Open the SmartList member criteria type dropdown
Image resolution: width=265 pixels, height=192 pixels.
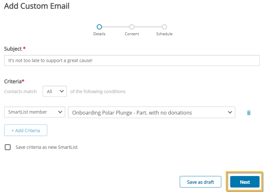(35, 112)
